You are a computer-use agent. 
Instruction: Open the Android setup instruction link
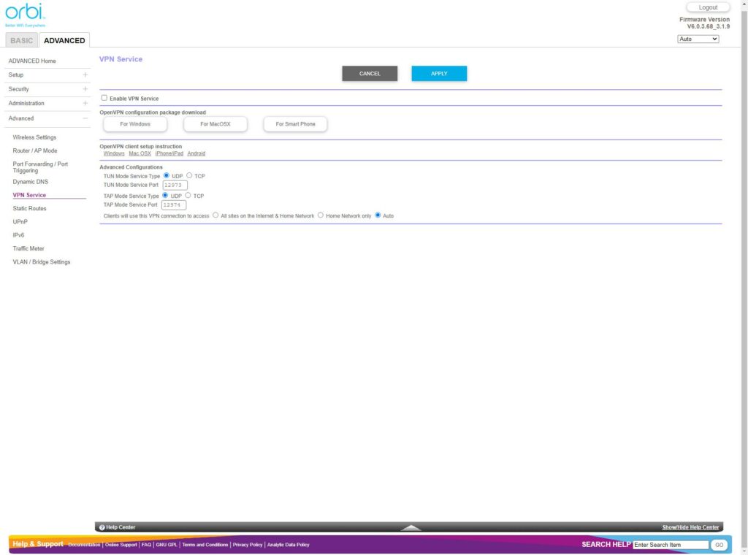coord(196,154)
